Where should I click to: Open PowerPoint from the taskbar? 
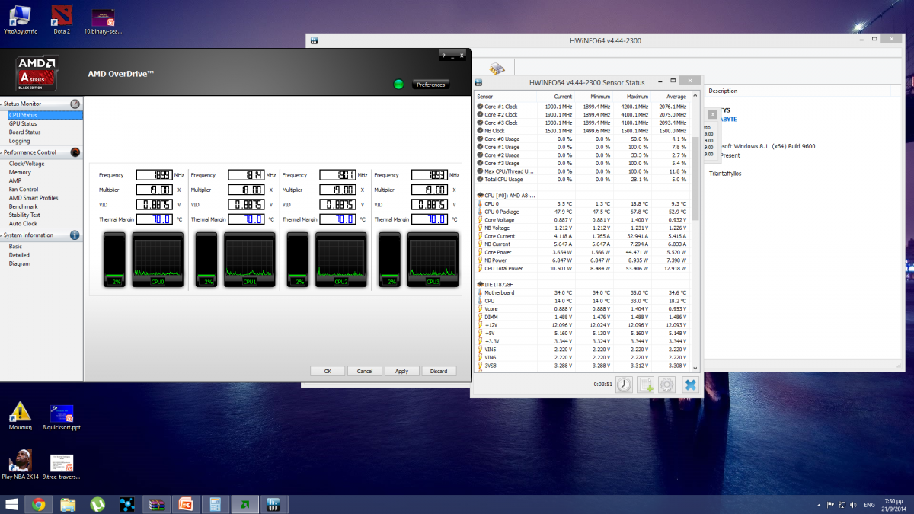pos(185,504)
